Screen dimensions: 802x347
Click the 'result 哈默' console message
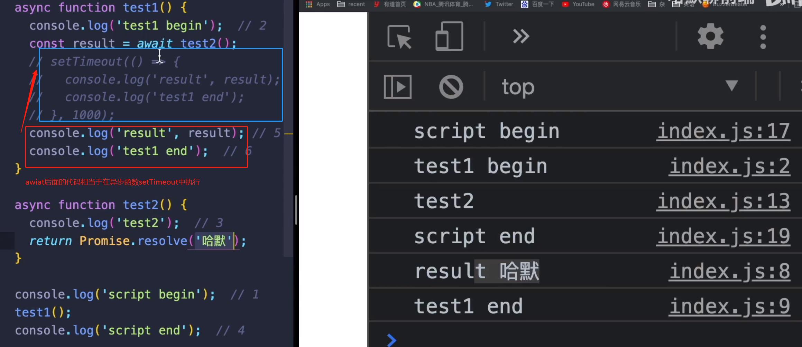pyautogui.click(x=477, y=271)
